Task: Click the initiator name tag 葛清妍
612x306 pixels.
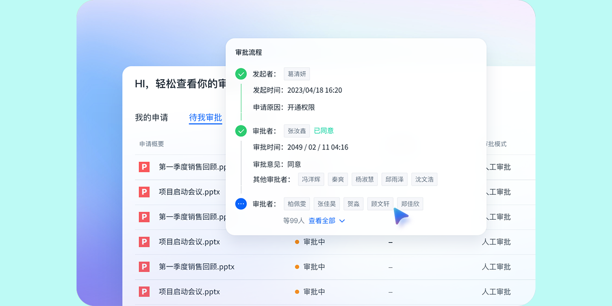Action: tap(297, 74)
